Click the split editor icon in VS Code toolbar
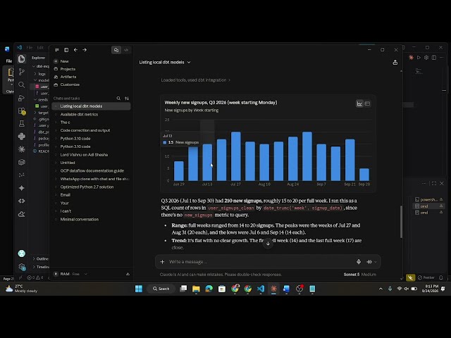The width and height of the screenshot is (451, 338). tap(434, 58)
